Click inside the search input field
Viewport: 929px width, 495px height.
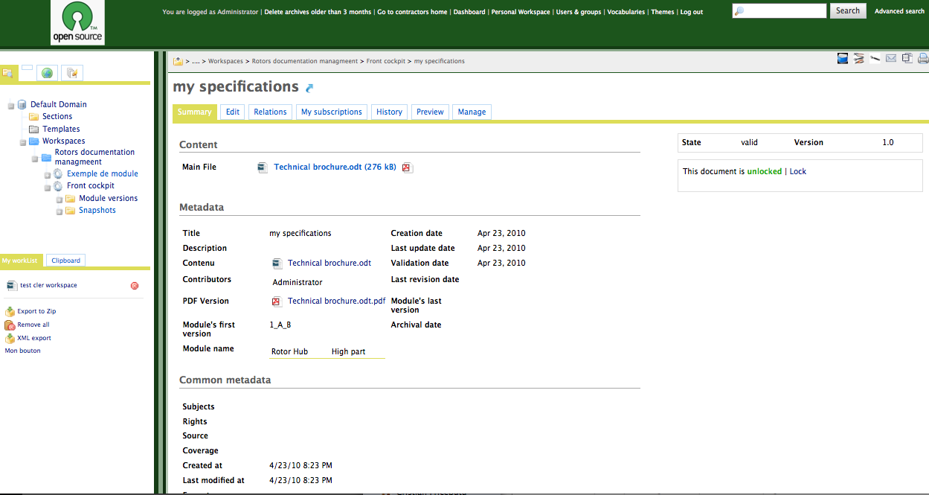coord(779,10)
